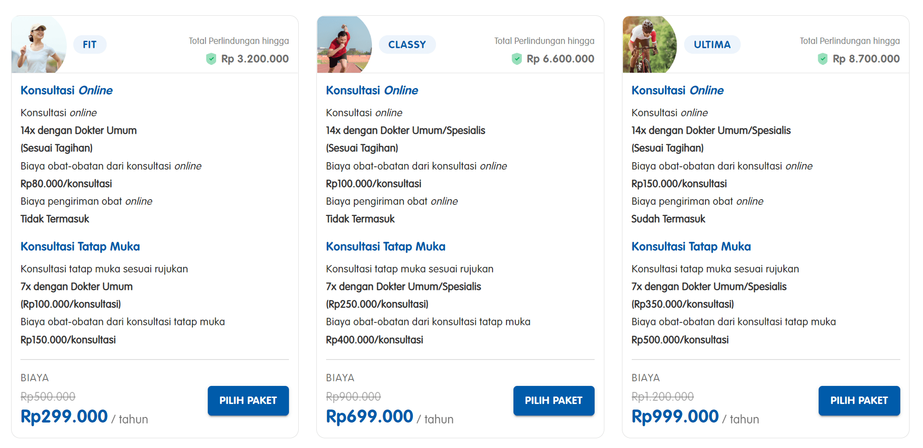Open Konsultasi Tatap Muka heading in FIT card

pos(80,246)
